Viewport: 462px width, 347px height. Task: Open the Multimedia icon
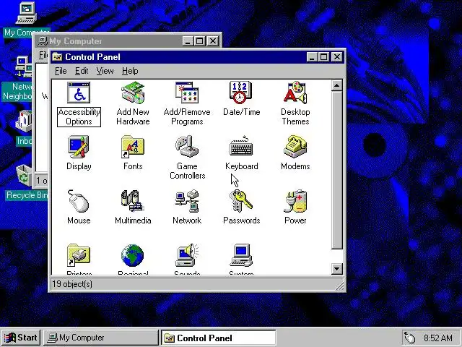click(x=133, y=201)
